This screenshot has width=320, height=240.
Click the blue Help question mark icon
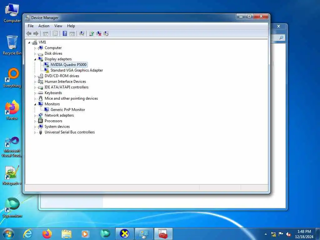[x=65, y=33]
